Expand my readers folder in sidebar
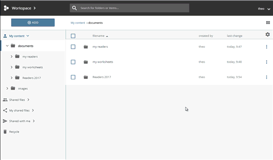Viewport: 273px width, 160px height. (12, 56)
